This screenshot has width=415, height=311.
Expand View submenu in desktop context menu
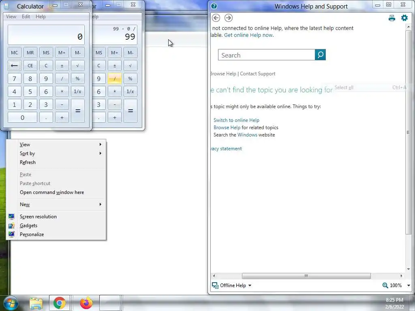[x=56, y=145]
